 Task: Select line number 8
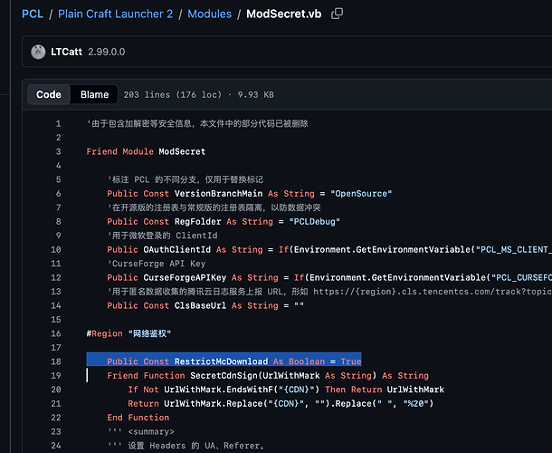tap(58, 222)
